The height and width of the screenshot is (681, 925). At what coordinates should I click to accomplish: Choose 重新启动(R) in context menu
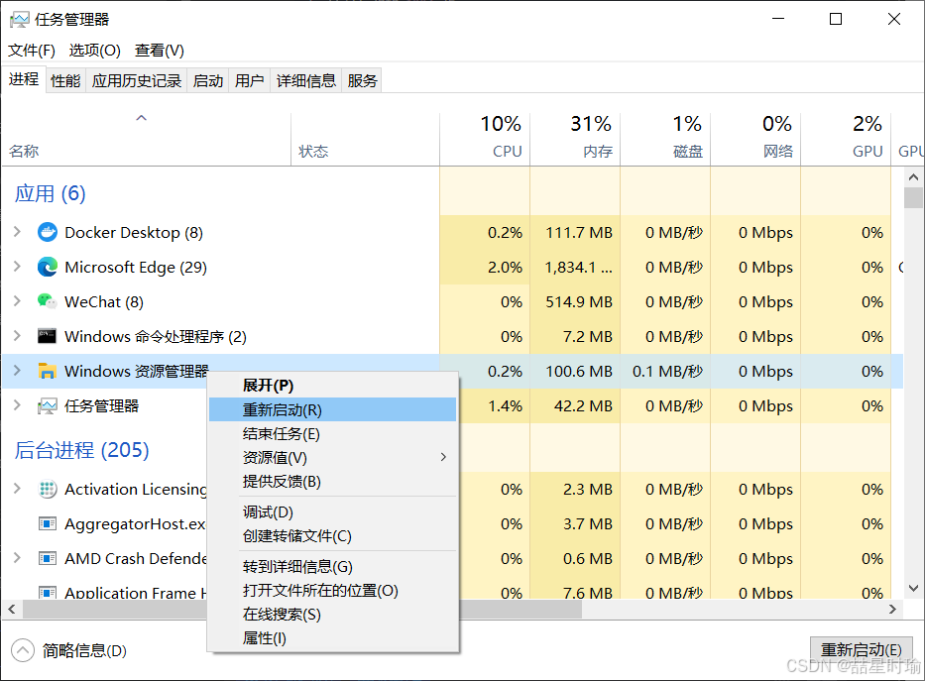pos(333,409)
